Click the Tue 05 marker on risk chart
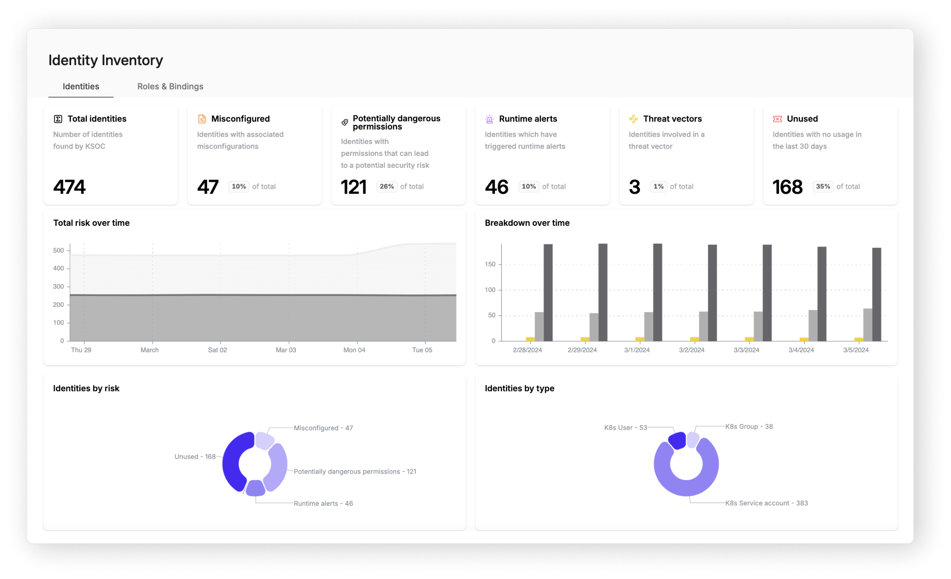The image size is (951, 579). 422,350
